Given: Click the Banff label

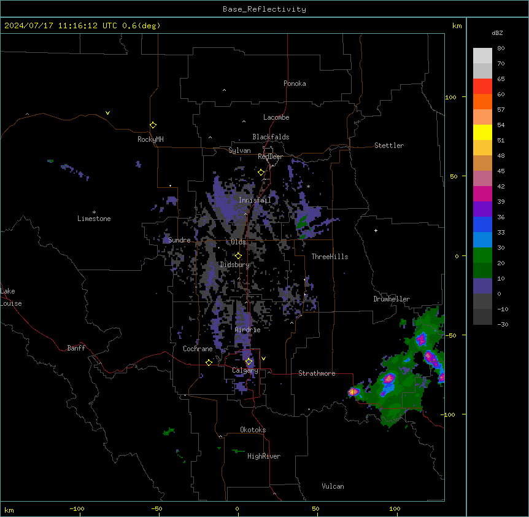Looking at the screenshot, I should coord(76,348).
